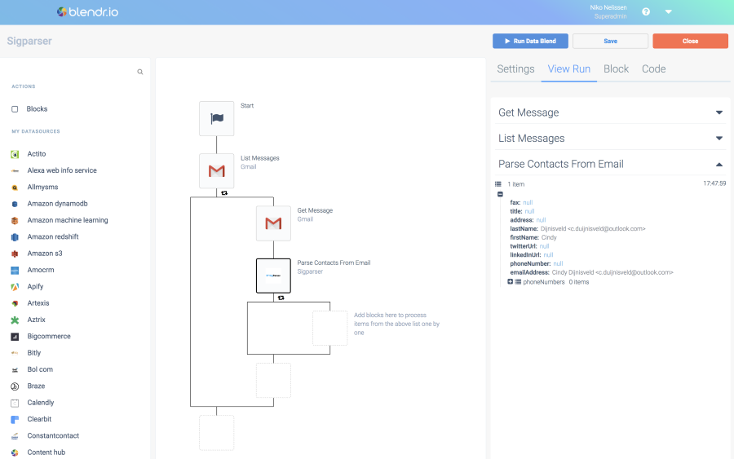Select the Blocks square icon

(x=15, y=109)
